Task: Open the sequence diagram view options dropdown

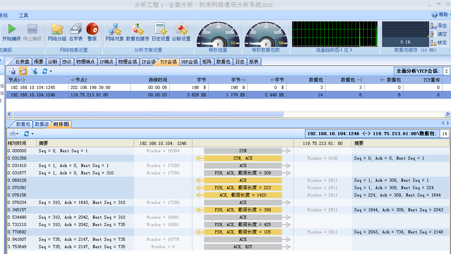Action: pos(14,134)
